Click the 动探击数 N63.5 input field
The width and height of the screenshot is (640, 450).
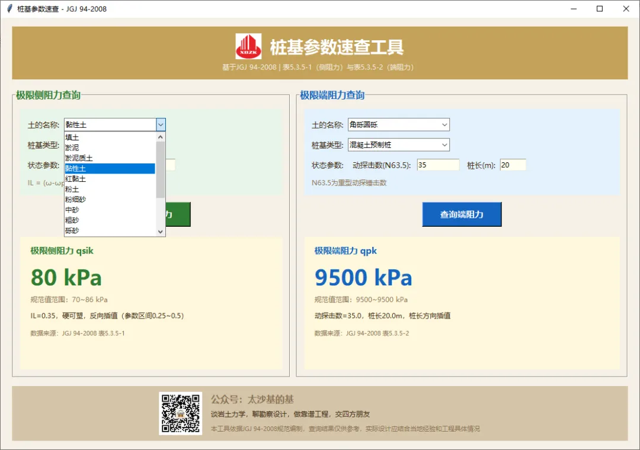point(438,165)
